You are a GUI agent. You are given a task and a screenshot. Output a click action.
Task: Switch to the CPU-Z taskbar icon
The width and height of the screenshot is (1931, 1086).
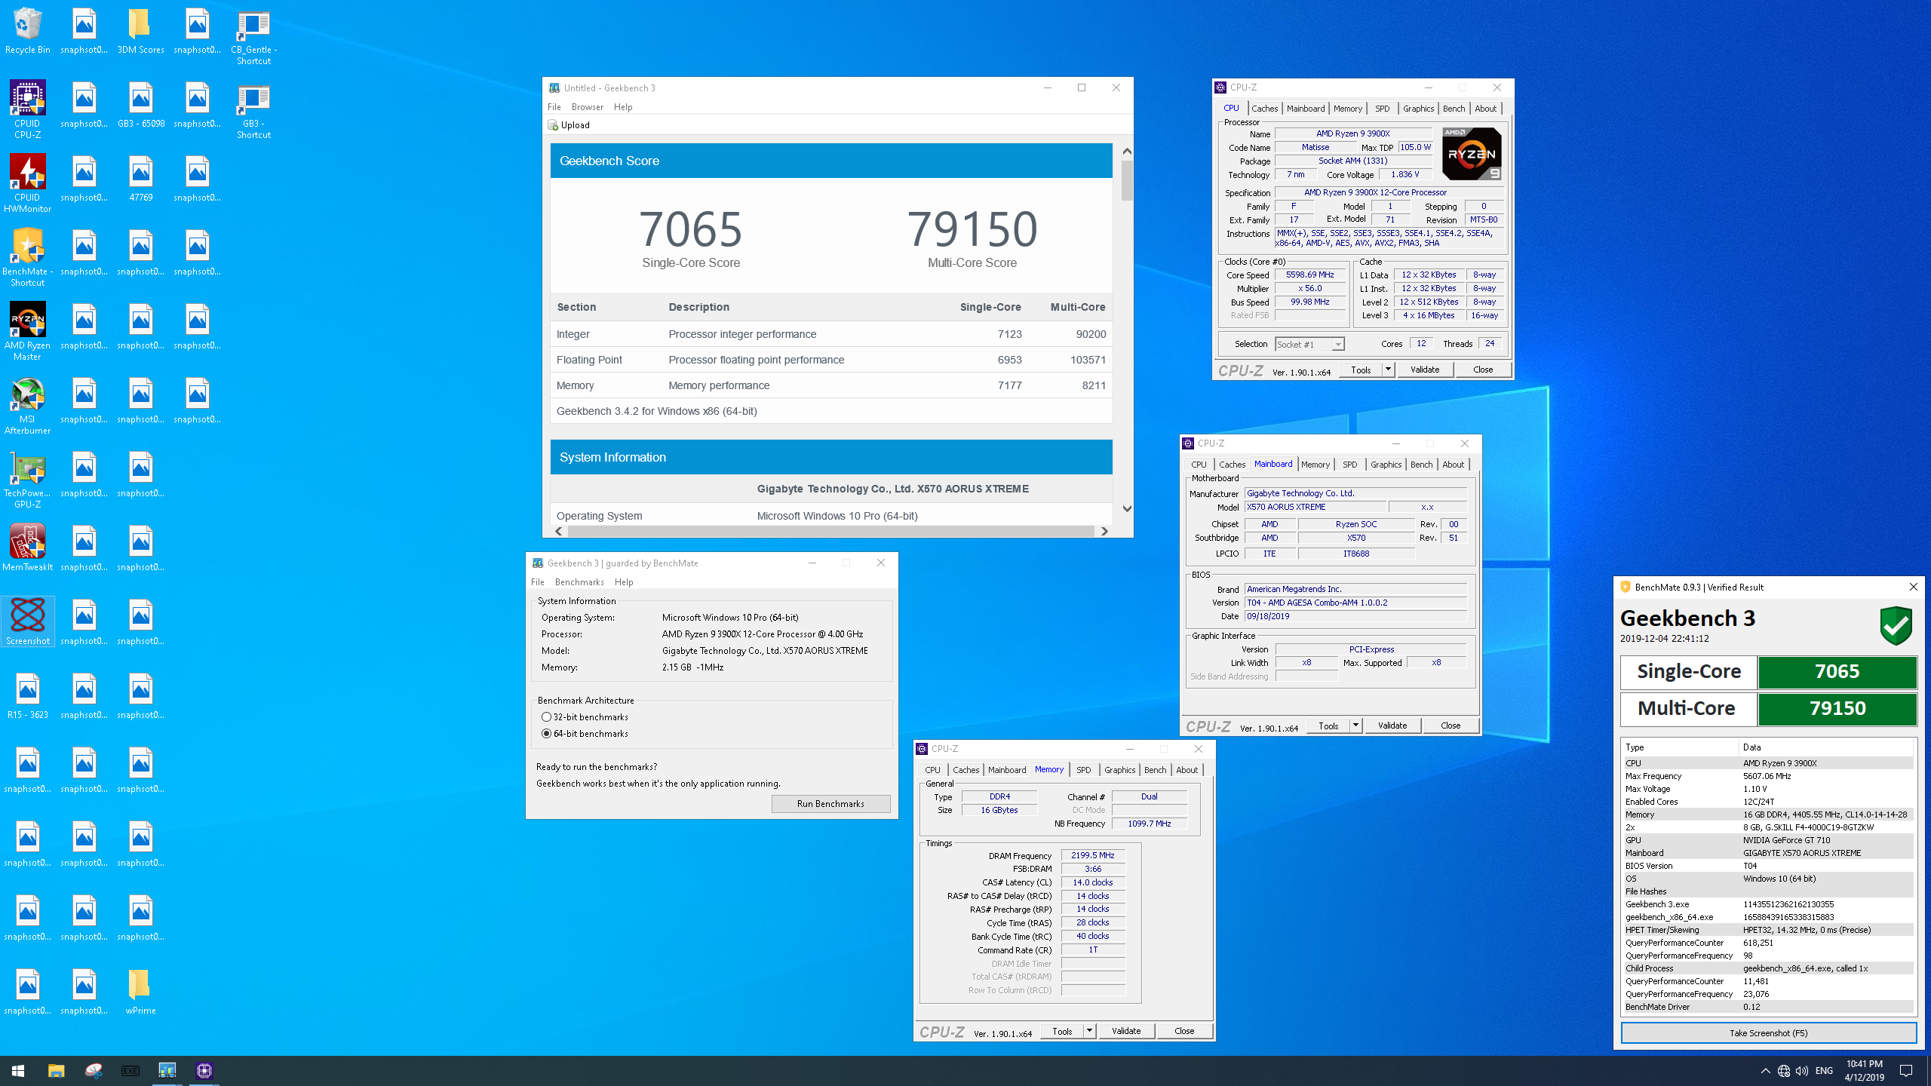coord(204,1070)
